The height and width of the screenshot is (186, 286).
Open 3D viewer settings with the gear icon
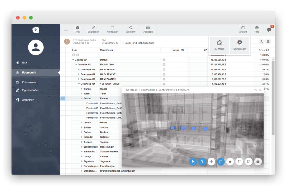pyautogui.click(x=257, y=162)
